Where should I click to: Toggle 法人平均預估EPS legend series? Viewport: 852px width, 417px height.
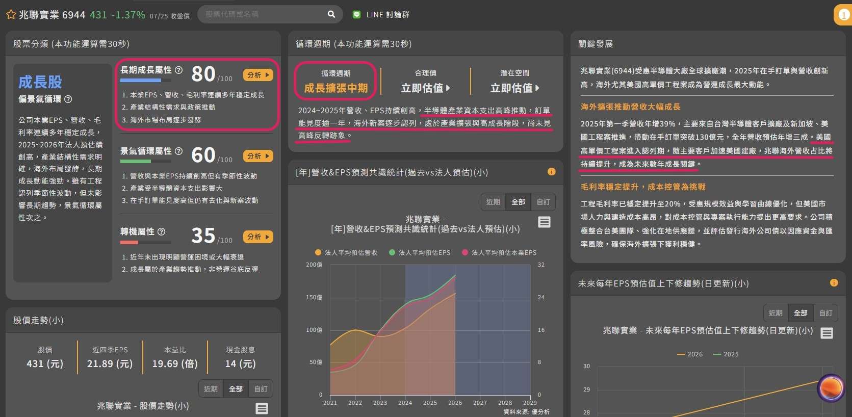(x=420, y=252)
